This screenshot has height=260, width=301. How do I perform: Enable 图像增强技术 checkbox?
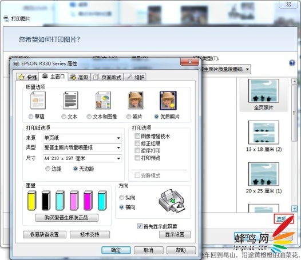(x=137, y=136)
